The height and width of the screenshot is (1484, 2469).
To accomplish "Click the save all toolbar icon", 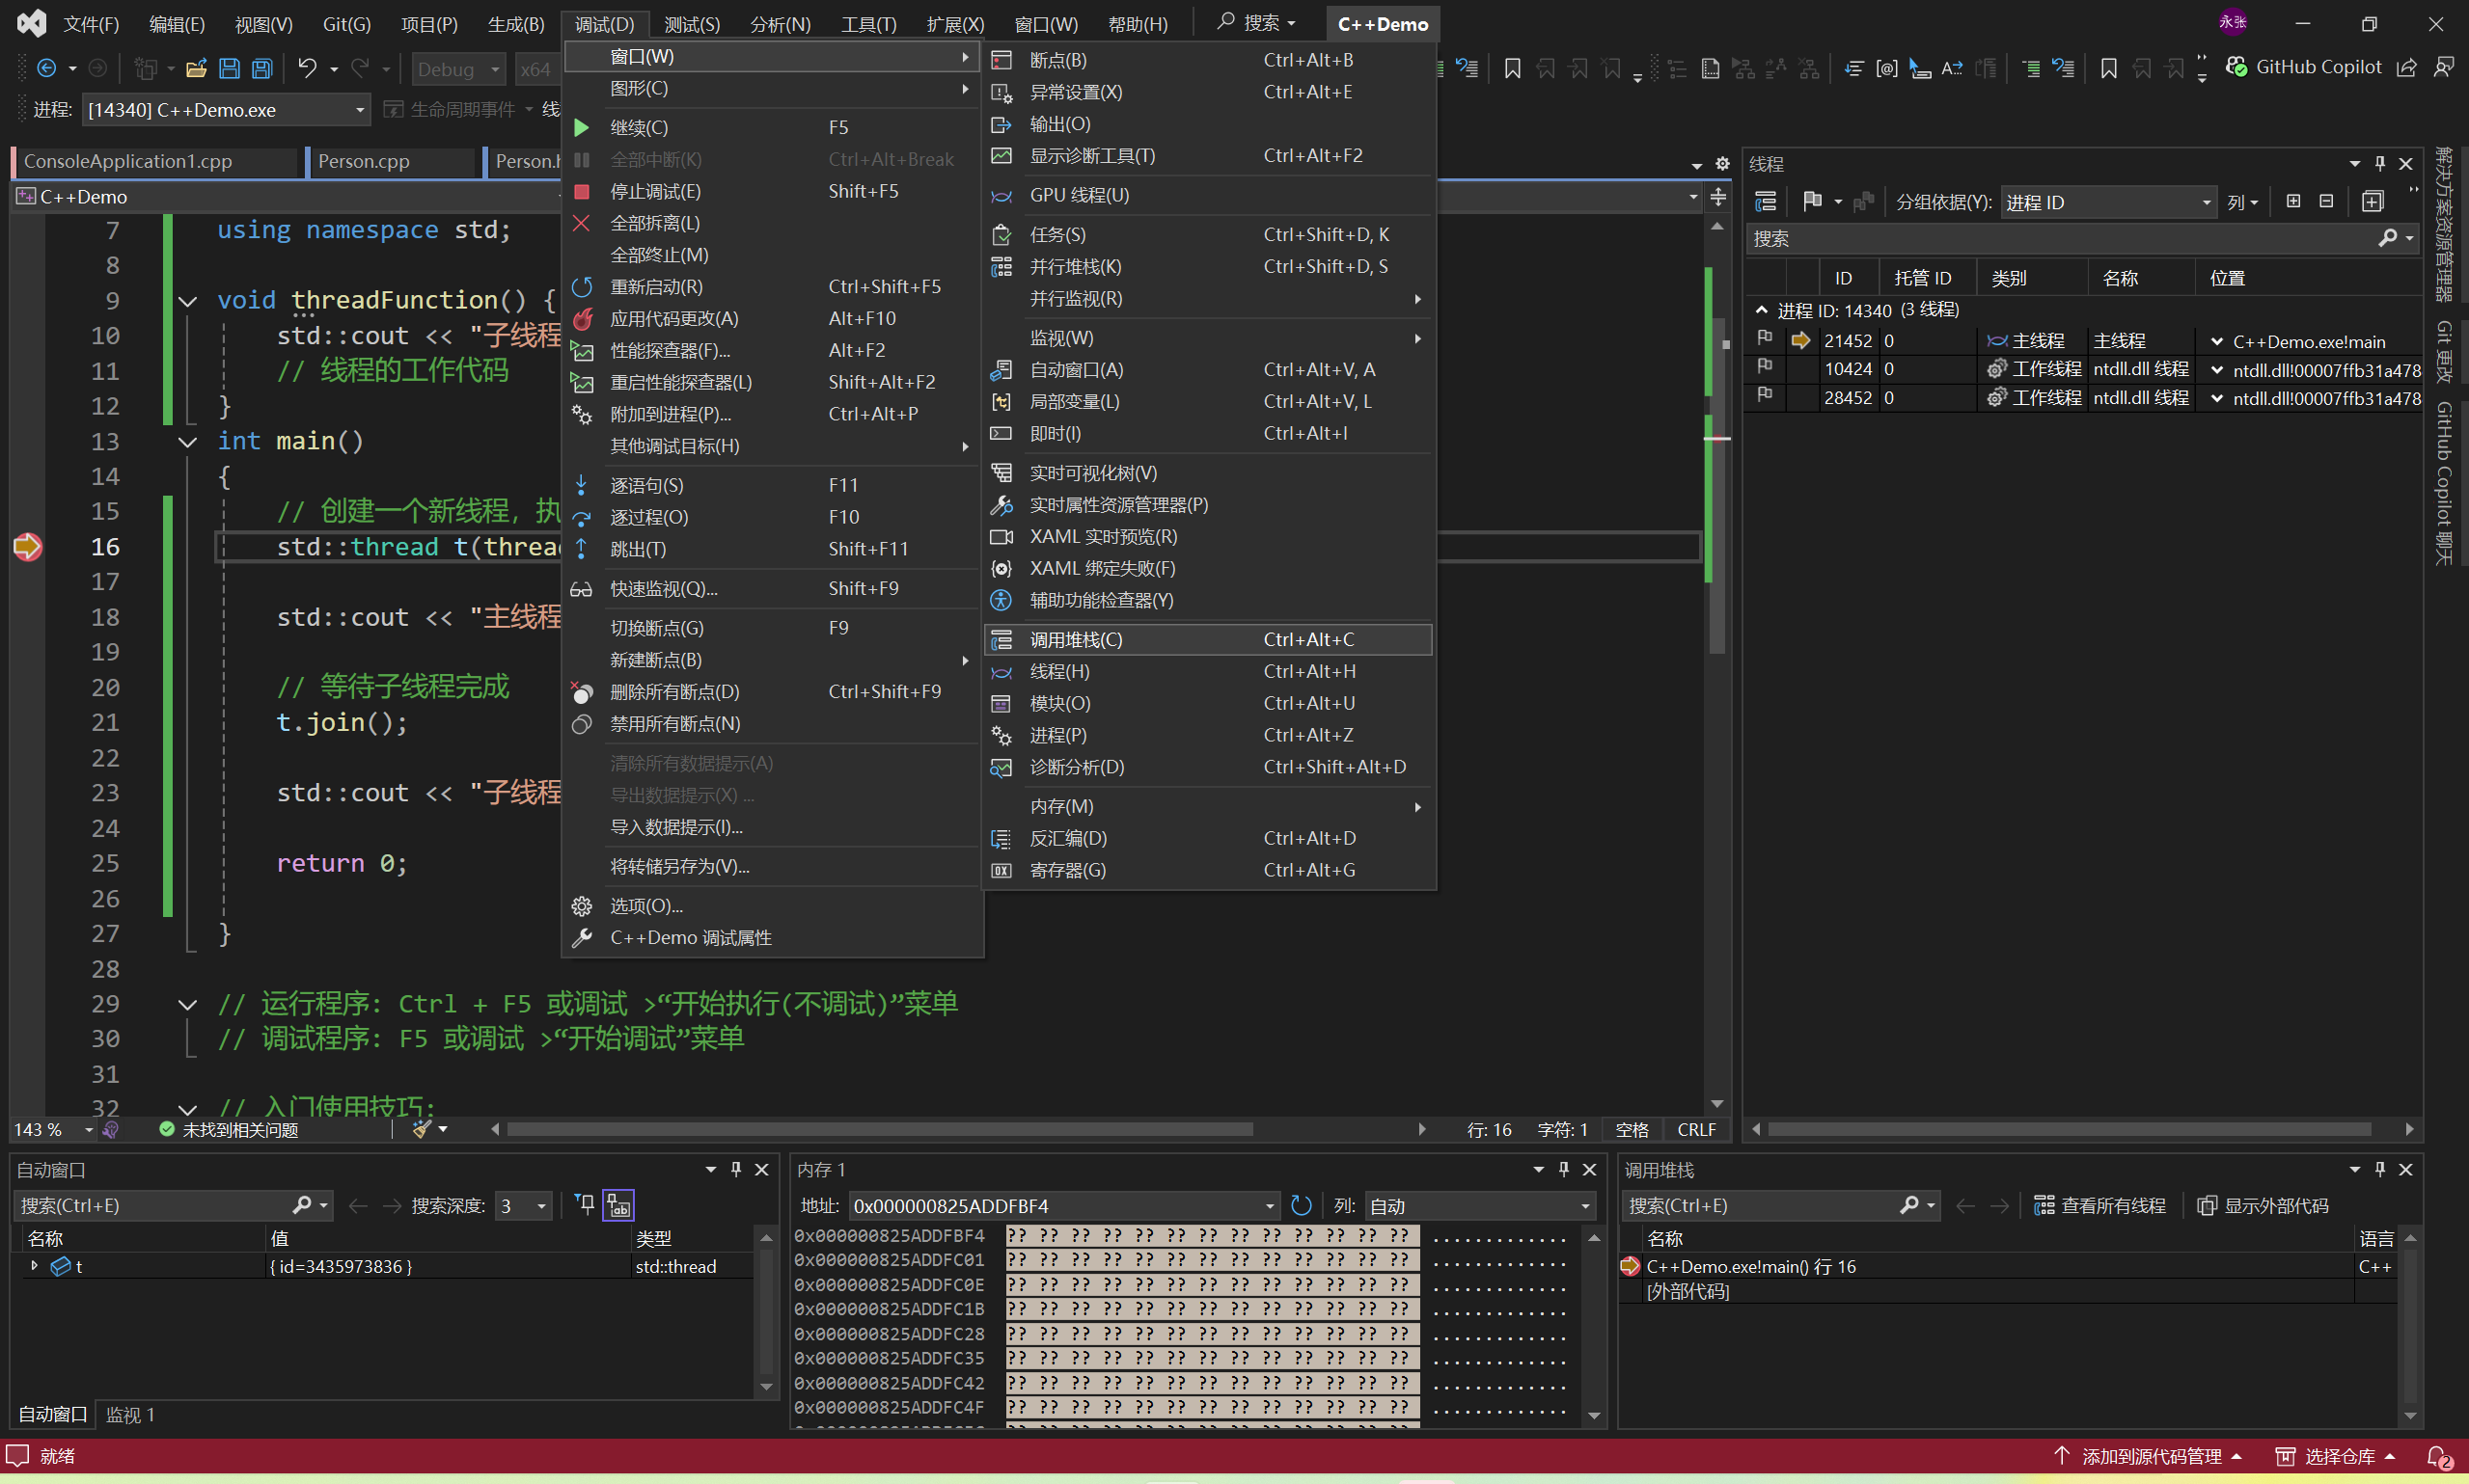I will [x=262, y=68].
